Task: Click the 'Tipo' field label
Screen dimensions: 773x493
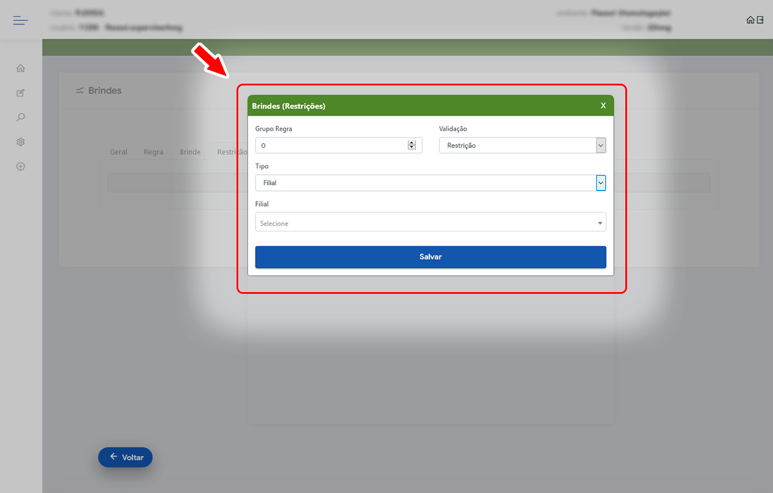Action: [x=262, y=166]
